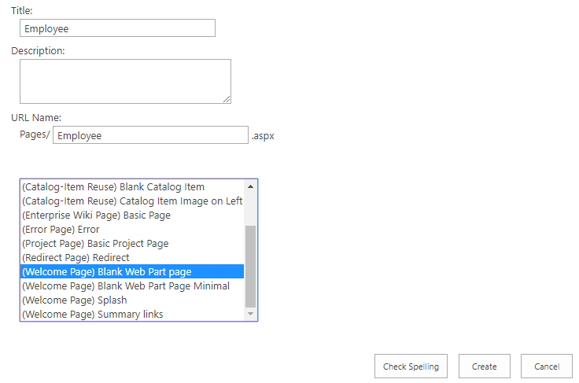Cancel the page creation
Image resolution: width=579 pixels, height=383 pixels.
547,366
